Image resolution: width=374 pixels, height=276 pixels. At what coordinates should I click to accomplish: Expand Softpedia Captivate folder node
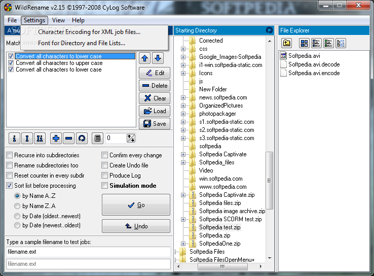(183, 154)
